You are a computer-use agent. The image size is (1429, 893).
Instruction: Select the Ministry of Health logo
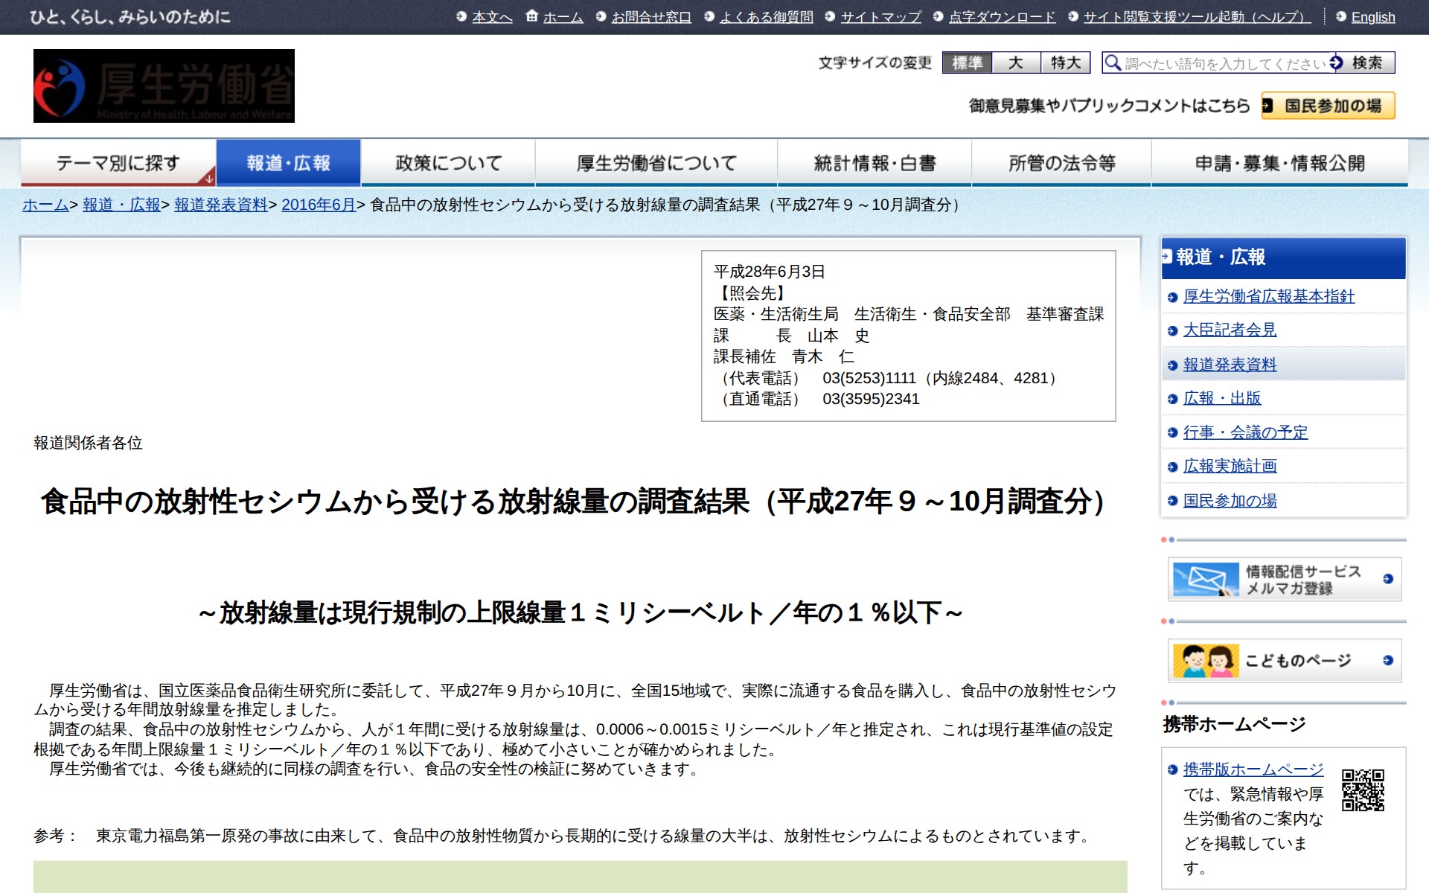pyautogui.click(x=163, y=85)
